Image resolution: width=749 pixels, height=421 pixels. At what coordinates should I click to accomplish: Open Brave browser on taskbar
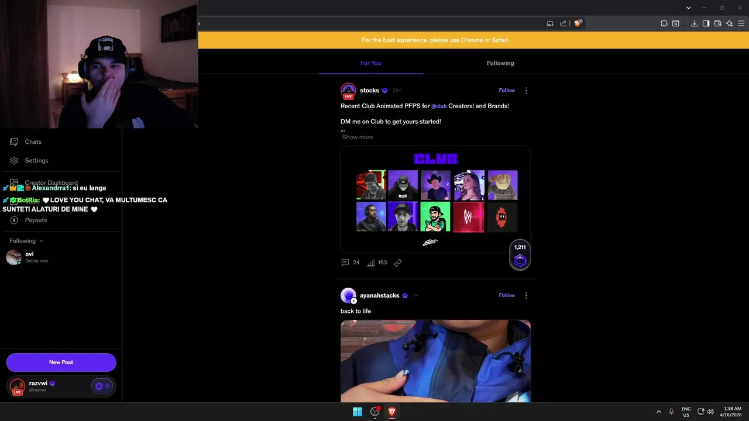pos(392,412)
